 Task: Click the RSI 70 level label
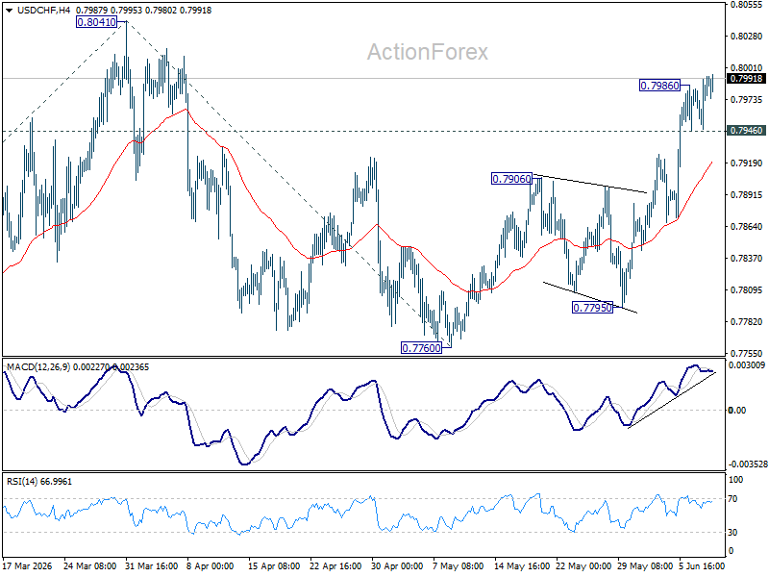click(732, 499)
